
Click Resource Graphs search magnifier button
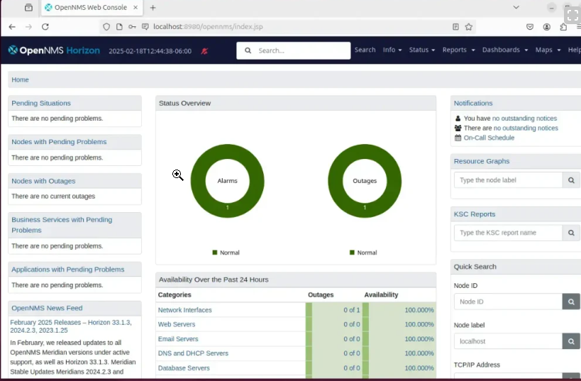pos(571,180)
